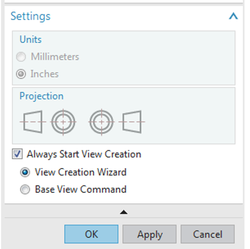The height and width of the screenshot is (249, 250).
Task: Click the concentric circles of the right projection icon
Action: [x=101, y=122]
